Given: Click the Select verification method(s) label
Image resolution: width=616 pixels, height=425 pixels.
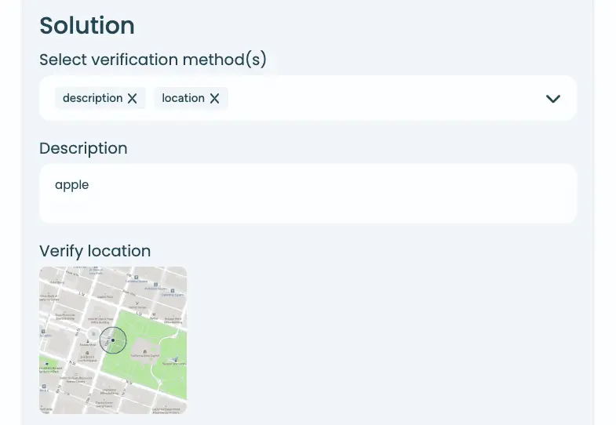Looking at the screenshot, I should pos(153,60).
